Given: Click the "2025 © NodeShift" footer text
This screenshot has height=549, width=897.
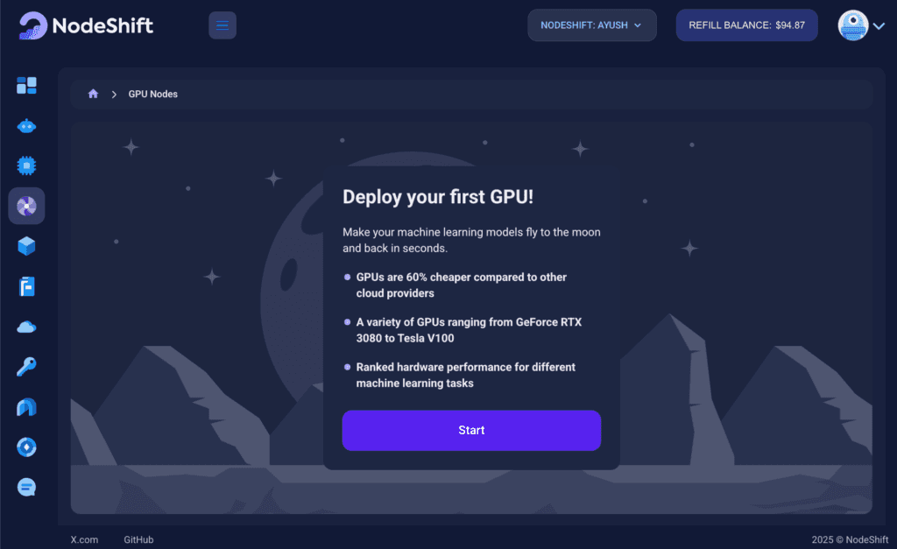Looking at the screenshot, I should click(x=850, y=539).
